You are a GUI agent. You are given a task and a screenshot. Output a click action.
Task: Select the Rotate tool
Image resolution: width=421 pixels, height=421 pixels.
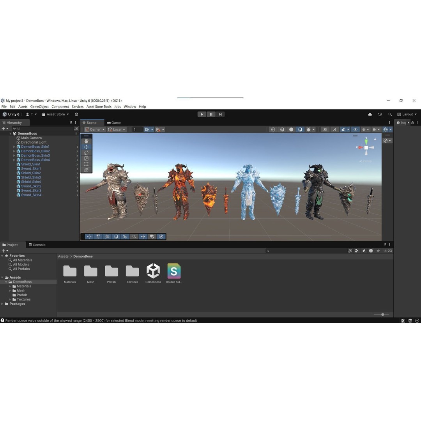click(x=86, y=153)
